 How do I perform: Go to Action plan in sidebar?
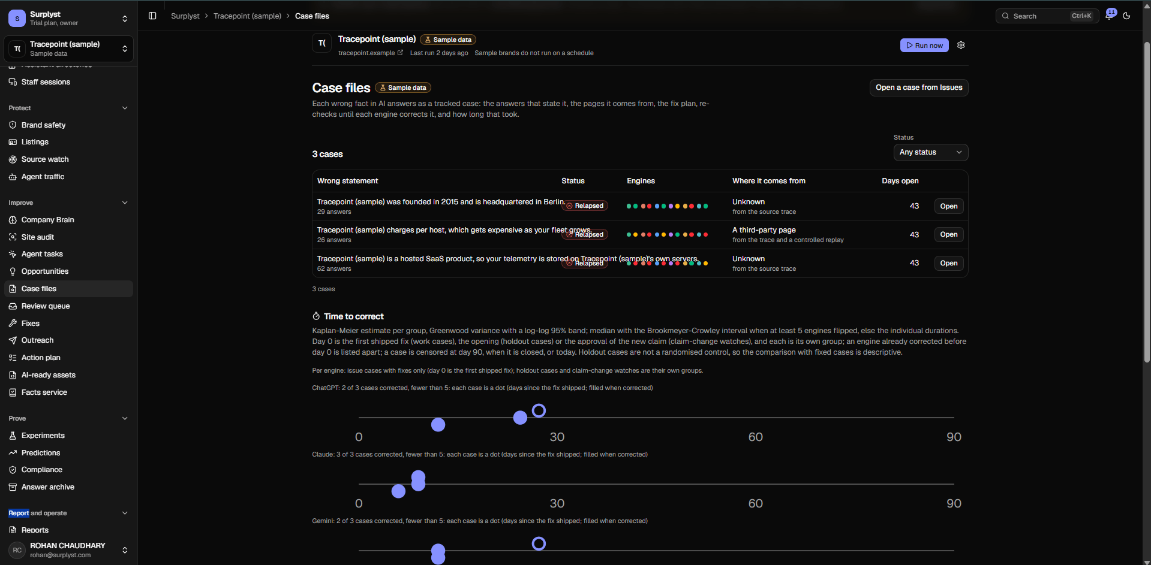click(69, 358)
